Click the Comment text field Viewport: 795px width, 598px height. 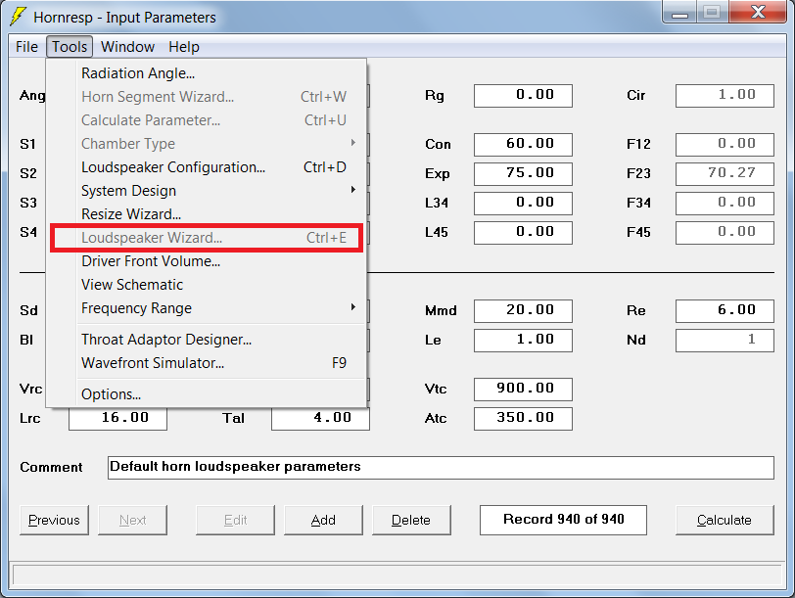(x=442, y=467)
